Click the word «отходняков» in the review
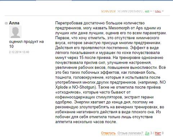Image resolution: width=173 pixels, height=137 pixels. (68, 92)
